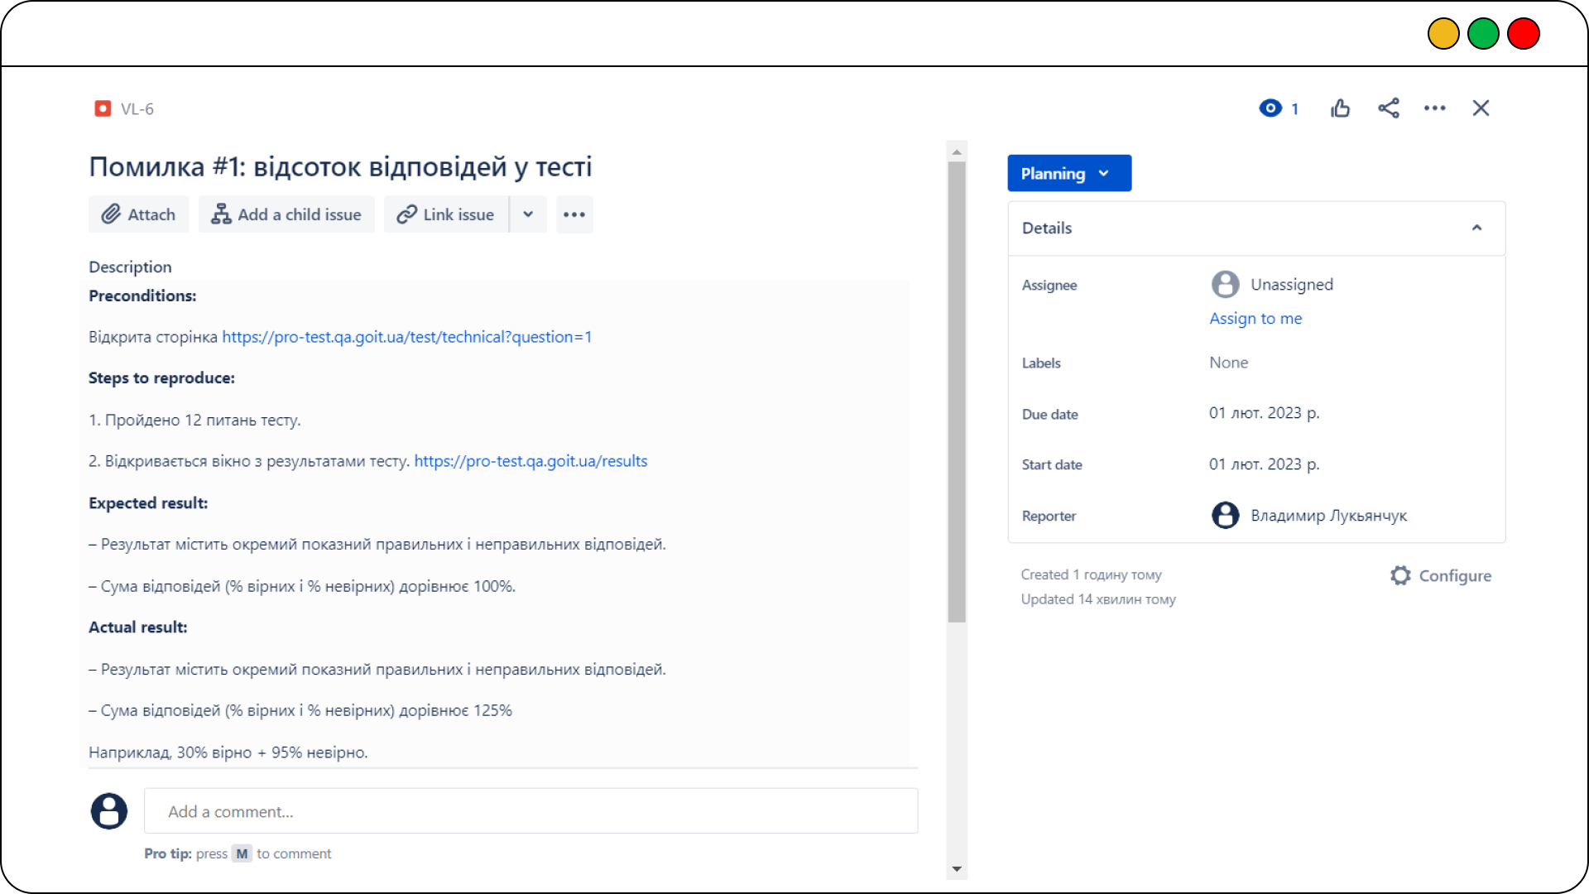Click the issue title Помилка #1

pyautogui.click(x=340, y=166)
